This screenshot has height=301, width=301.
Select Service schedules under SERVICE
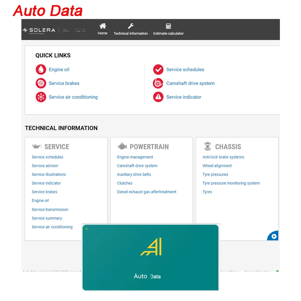click(x=48, y=157)
